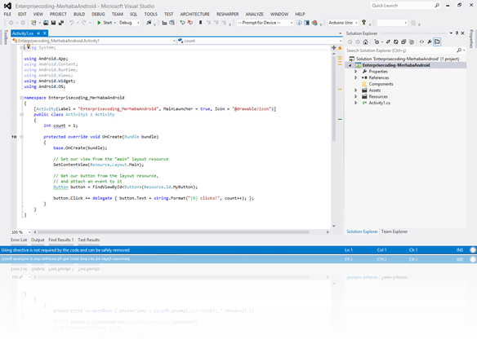Toggle the INS insert mode indicator
The image size is (477, 339).
pyautogui.click(x=460, y=250)
